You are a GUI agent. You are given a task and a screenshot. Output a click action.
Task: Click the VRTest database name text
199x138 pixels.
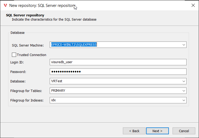coord(57,81)
